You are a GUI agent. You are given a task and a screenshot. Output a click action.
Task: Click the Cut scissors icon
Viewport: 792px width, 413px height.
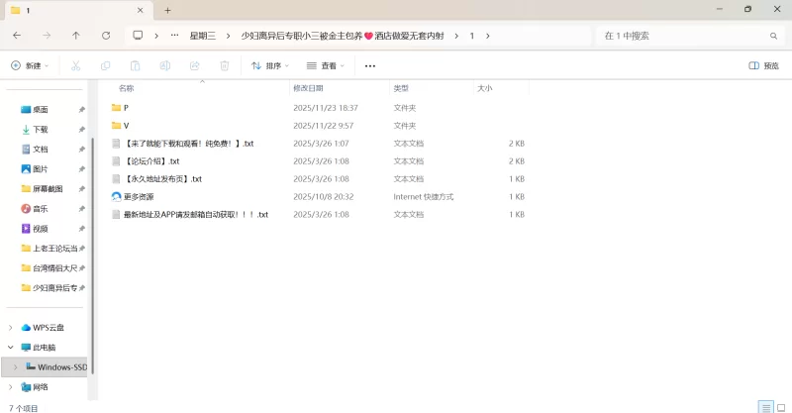75,66
